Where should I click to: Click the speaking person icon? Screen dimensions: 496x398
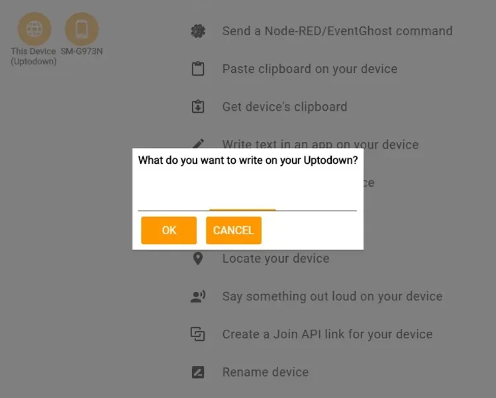click(x=198, y=297)
